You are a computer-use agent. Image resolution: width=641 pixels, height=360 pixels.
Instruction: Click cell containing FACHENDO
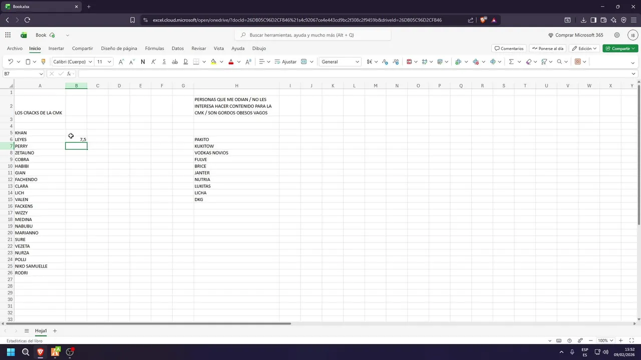(x=40, y=179)
